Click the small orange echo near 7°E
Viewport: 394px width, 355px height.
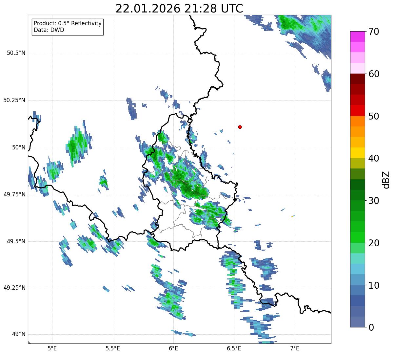tap(292, 216)
